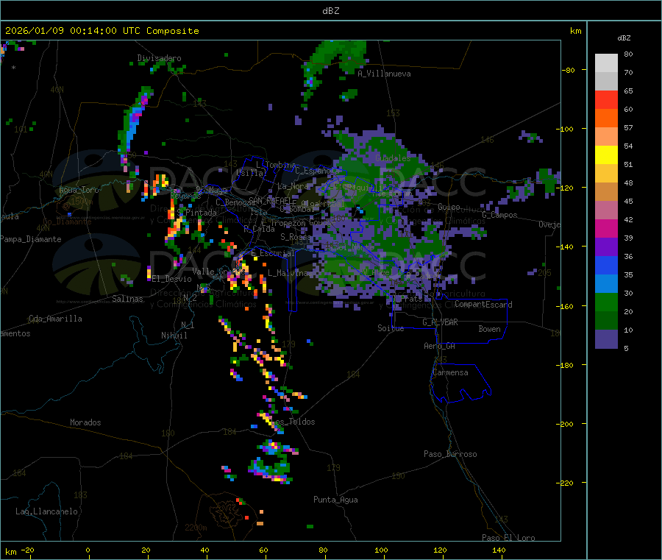Click the 2200m elevation label
Image resolution: width=662 pixels, height=560 pixels.
coord(196,528)
